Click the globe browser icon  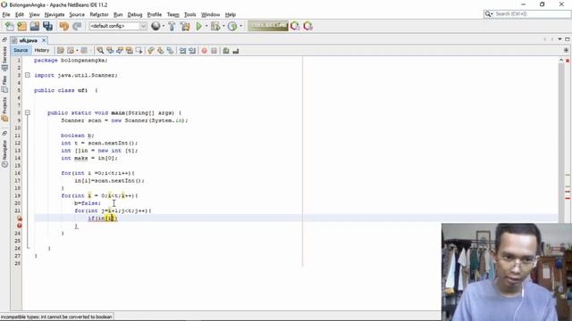coord(156,26)
